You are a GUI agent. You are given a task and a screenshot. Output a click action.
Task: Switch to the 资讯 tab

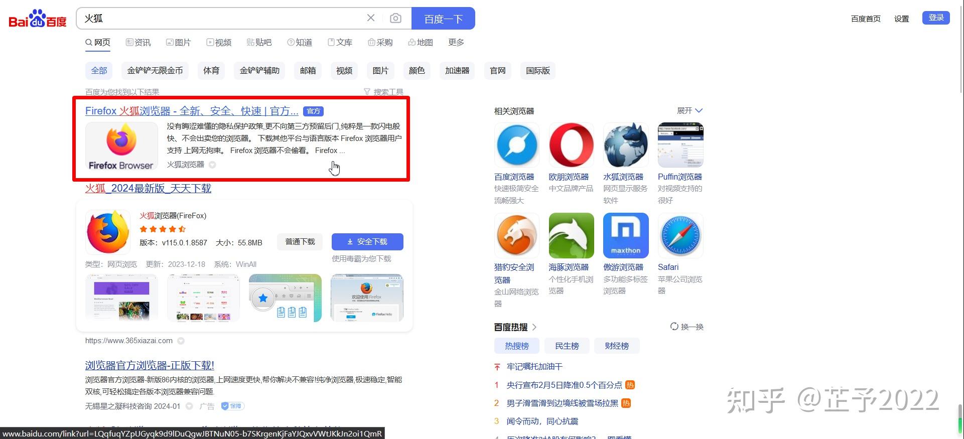click(x=138, y=43)
